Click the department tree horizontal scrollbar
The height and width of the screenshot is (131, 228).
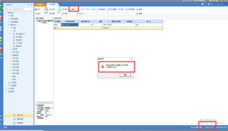coord(44,102)
